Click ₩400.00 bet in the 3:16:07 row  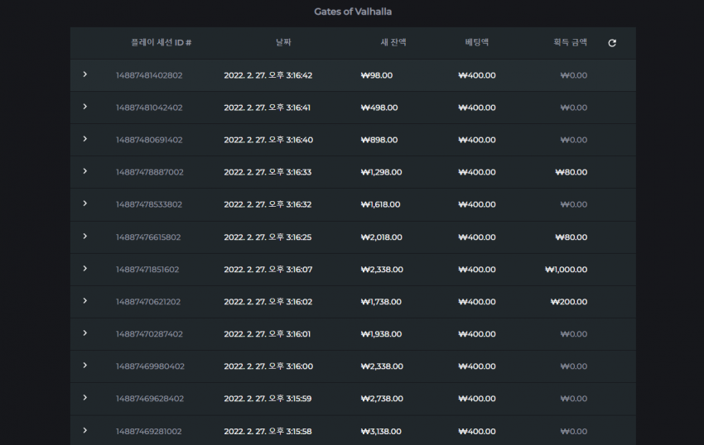477,270
